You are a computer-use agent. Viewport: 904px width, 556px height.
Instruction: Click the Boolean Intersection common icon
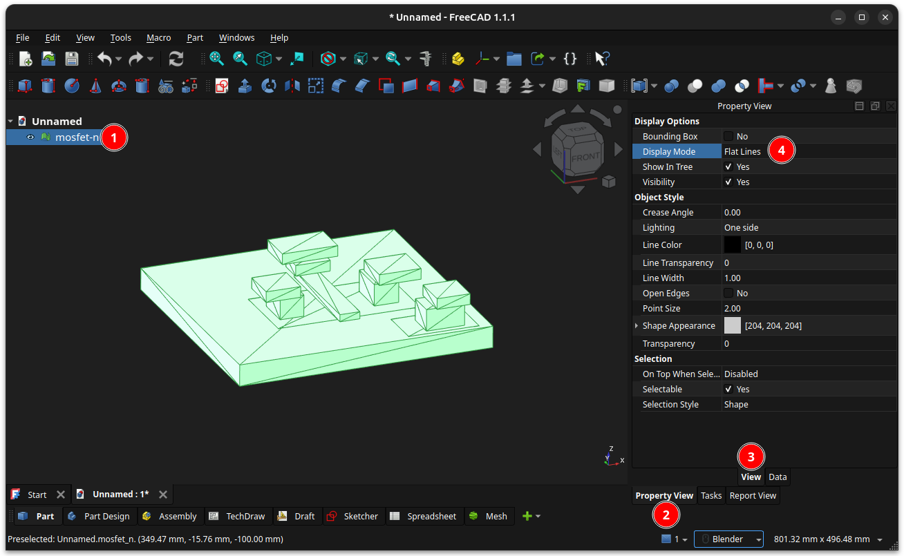point(742,86)
